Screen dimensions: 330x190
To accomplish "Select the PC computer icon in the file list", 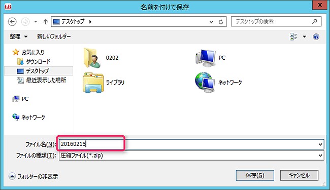I will pos(206,58).
